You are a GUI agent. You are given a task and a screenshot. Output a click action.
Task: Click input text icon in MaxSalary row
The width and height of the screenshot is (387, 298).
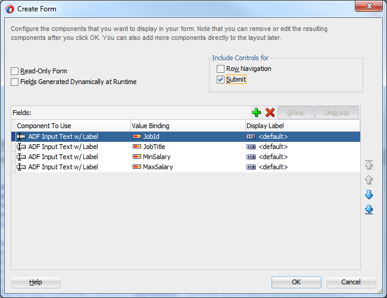(x=21, y=167)
